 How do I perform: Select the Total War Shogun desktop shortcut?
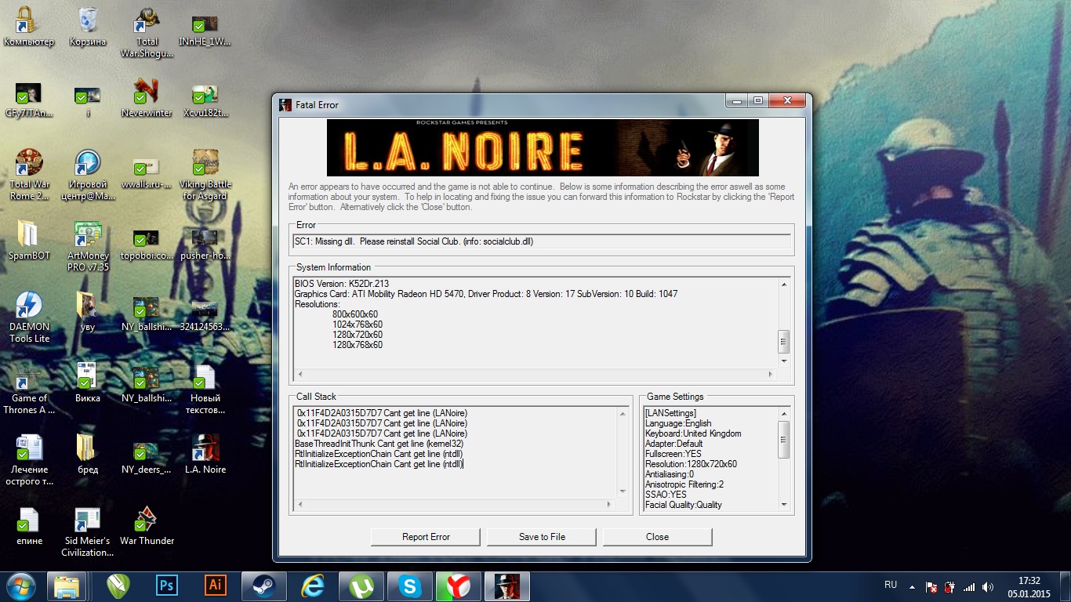click(147, 33)
